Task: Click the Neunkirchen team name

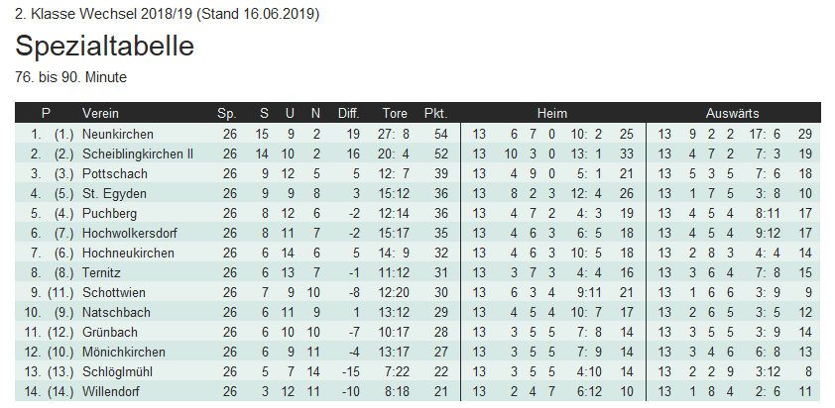Action: coord(118,134)
